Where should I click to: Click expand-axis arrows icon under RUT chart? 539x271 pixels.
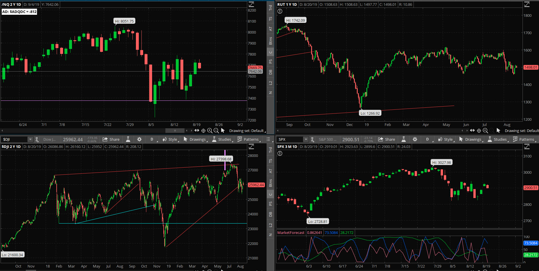[472, 131]
